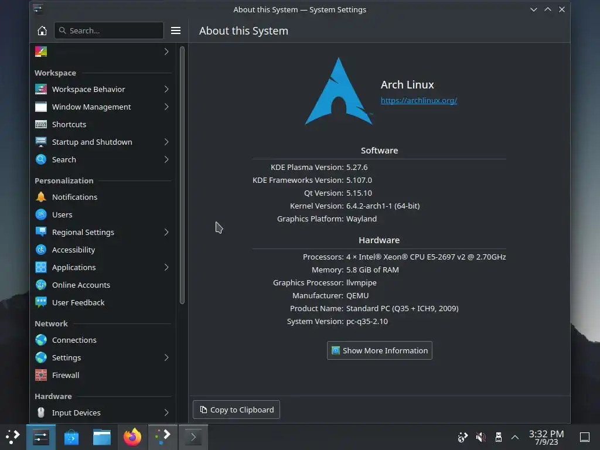The height and width of the screenshot is (450, 600).
Task: Toggle the muted volume tray icon
Action: [480, 437]
